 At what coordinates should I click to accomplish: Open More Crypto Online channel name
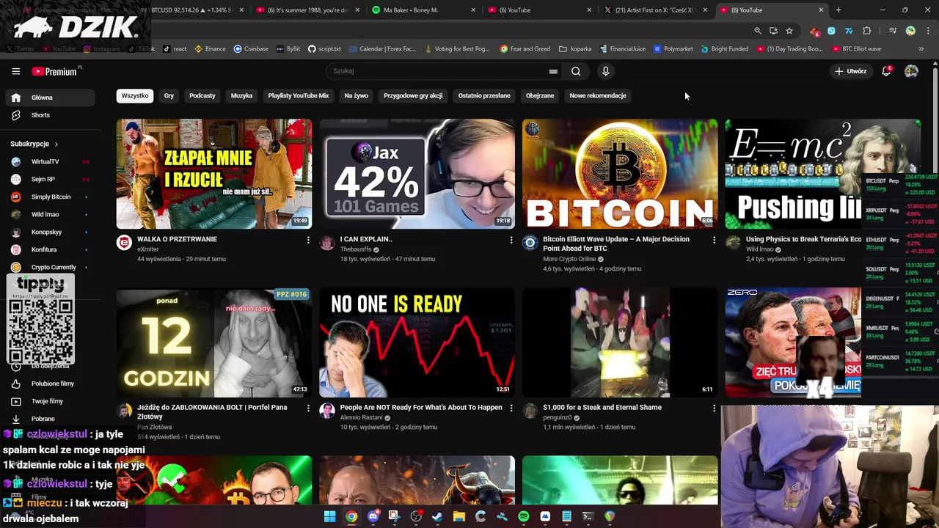(x=569, y=259)
